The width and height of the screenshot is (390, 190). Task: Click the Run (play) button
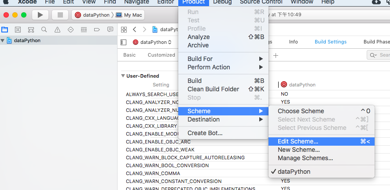[40, 15]
